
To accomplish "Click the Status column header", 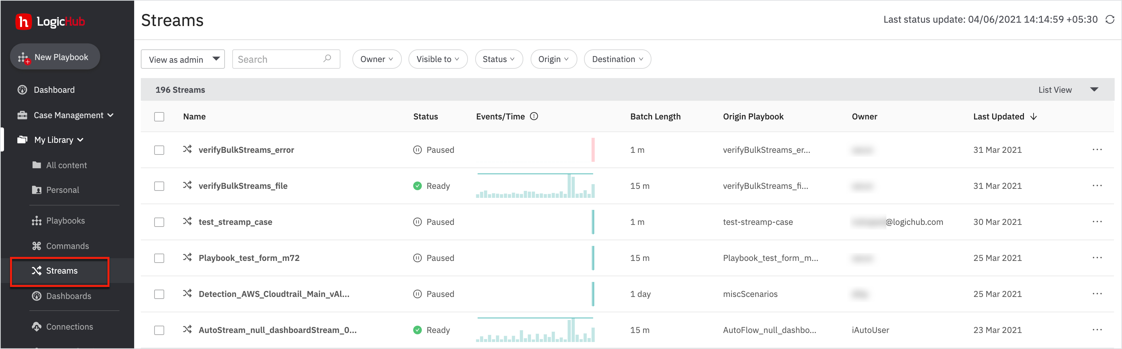I will click(426, 117).
